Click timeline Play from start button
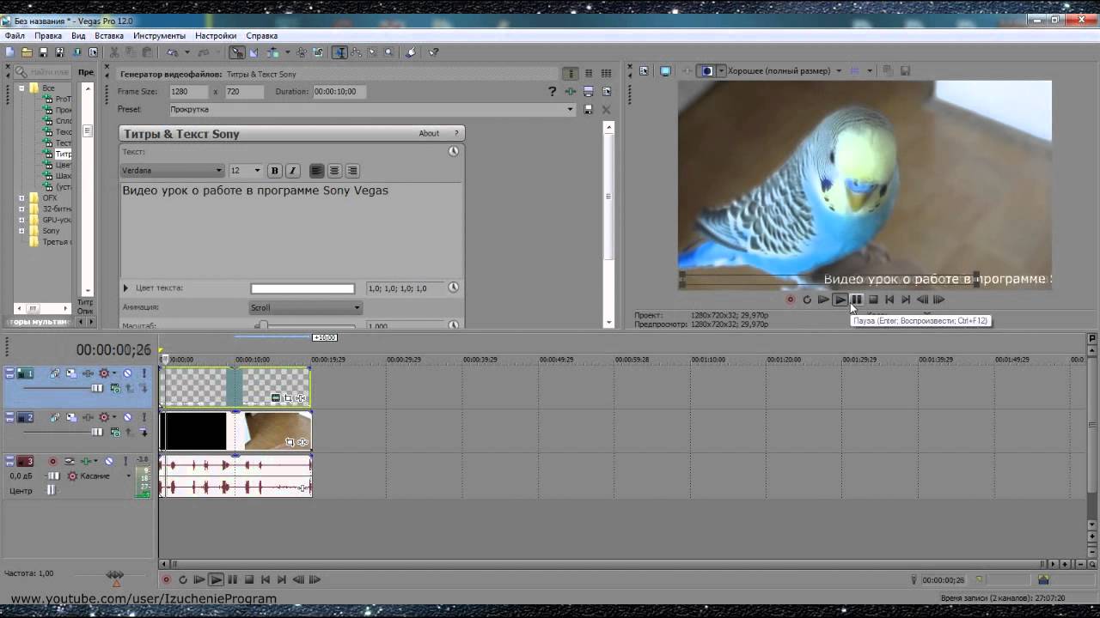The width and height of the screenshot is (1100, 618). coord(199,579)
